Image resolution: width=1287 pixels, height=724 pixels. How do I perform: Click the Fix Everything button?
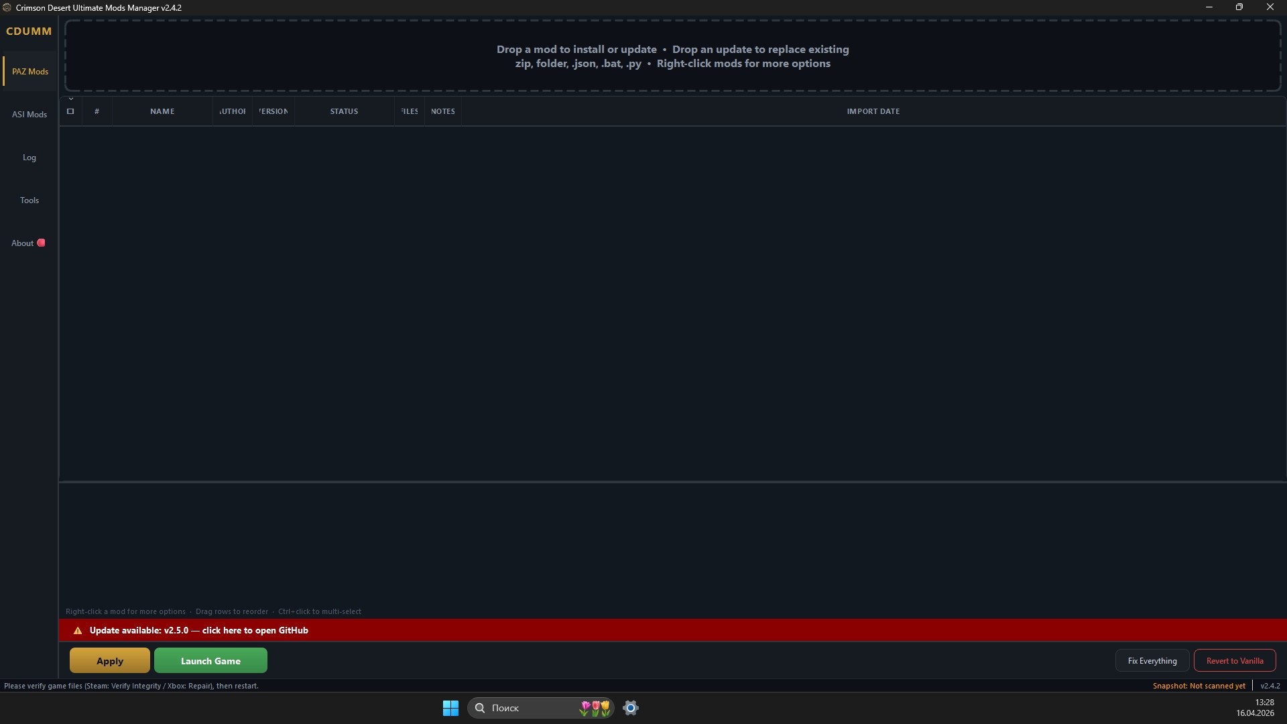(x=1152, y=661)
